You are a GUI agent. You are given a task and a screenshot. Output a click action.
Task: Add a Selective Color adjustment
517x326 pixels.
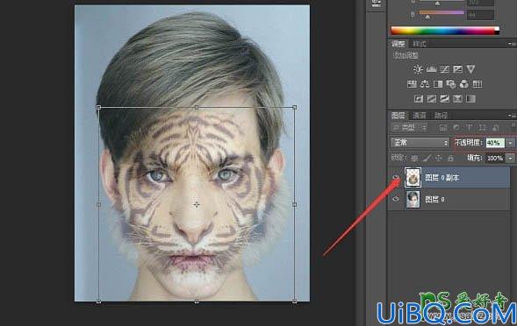point(457,99)
